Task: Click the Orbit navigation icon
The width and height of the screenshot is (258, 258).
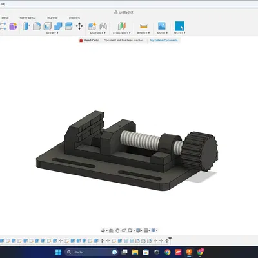Action: 103,230
